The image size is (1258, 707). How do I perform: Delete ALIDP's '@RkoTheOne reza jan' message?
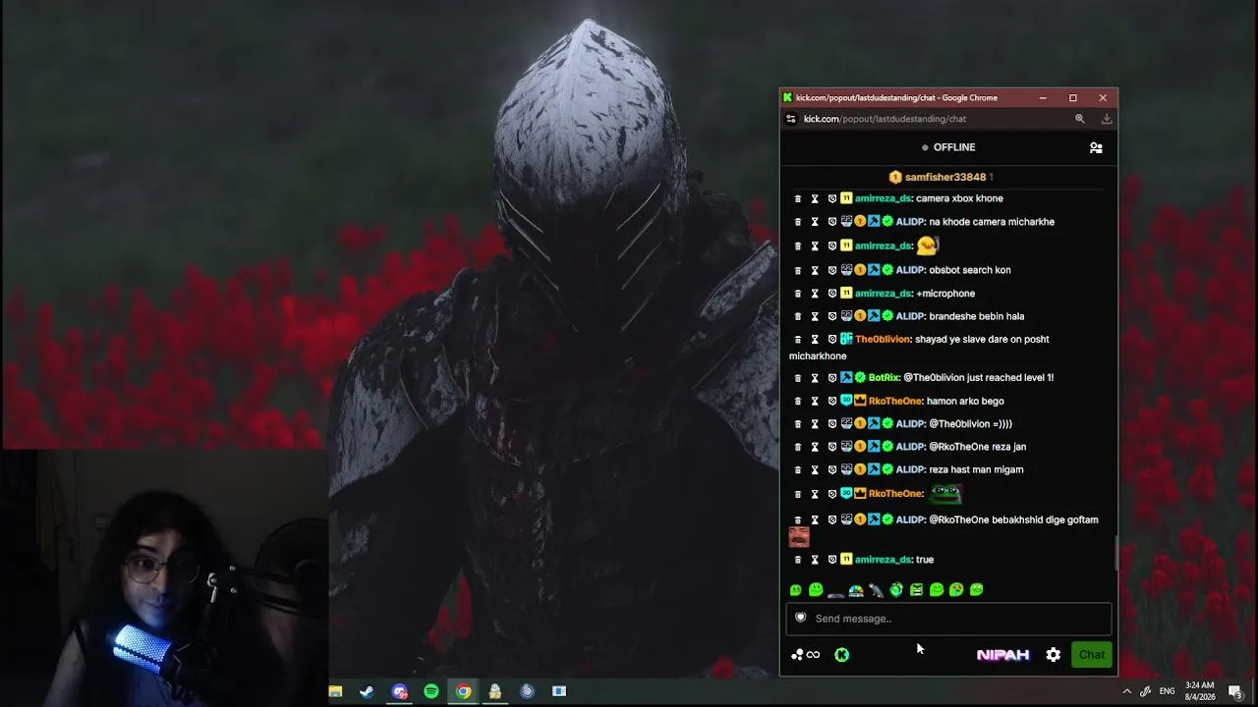pyautogui.click(x=797, y=447)
